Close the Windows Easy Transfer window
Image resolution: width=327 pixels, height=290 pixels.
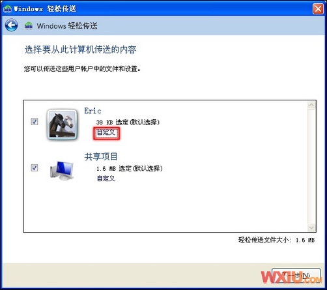[318, 9]
